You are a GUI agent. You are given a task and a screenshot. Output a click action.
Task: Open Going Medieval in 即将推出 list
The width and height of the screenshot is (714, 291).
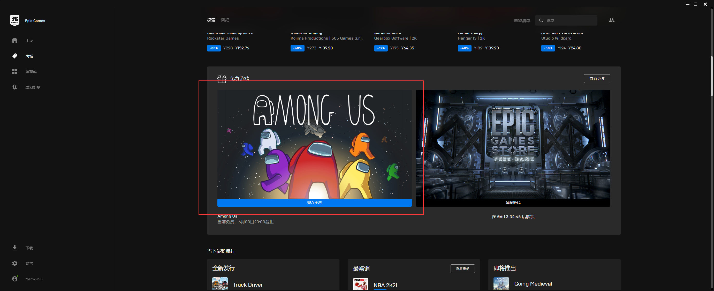533,284
